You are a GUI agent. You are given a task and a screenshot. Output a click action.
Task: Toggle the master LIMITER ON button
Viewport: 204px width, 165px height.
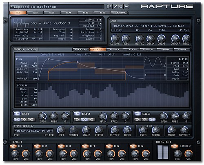pyautogui.click(x=175, y=146)
